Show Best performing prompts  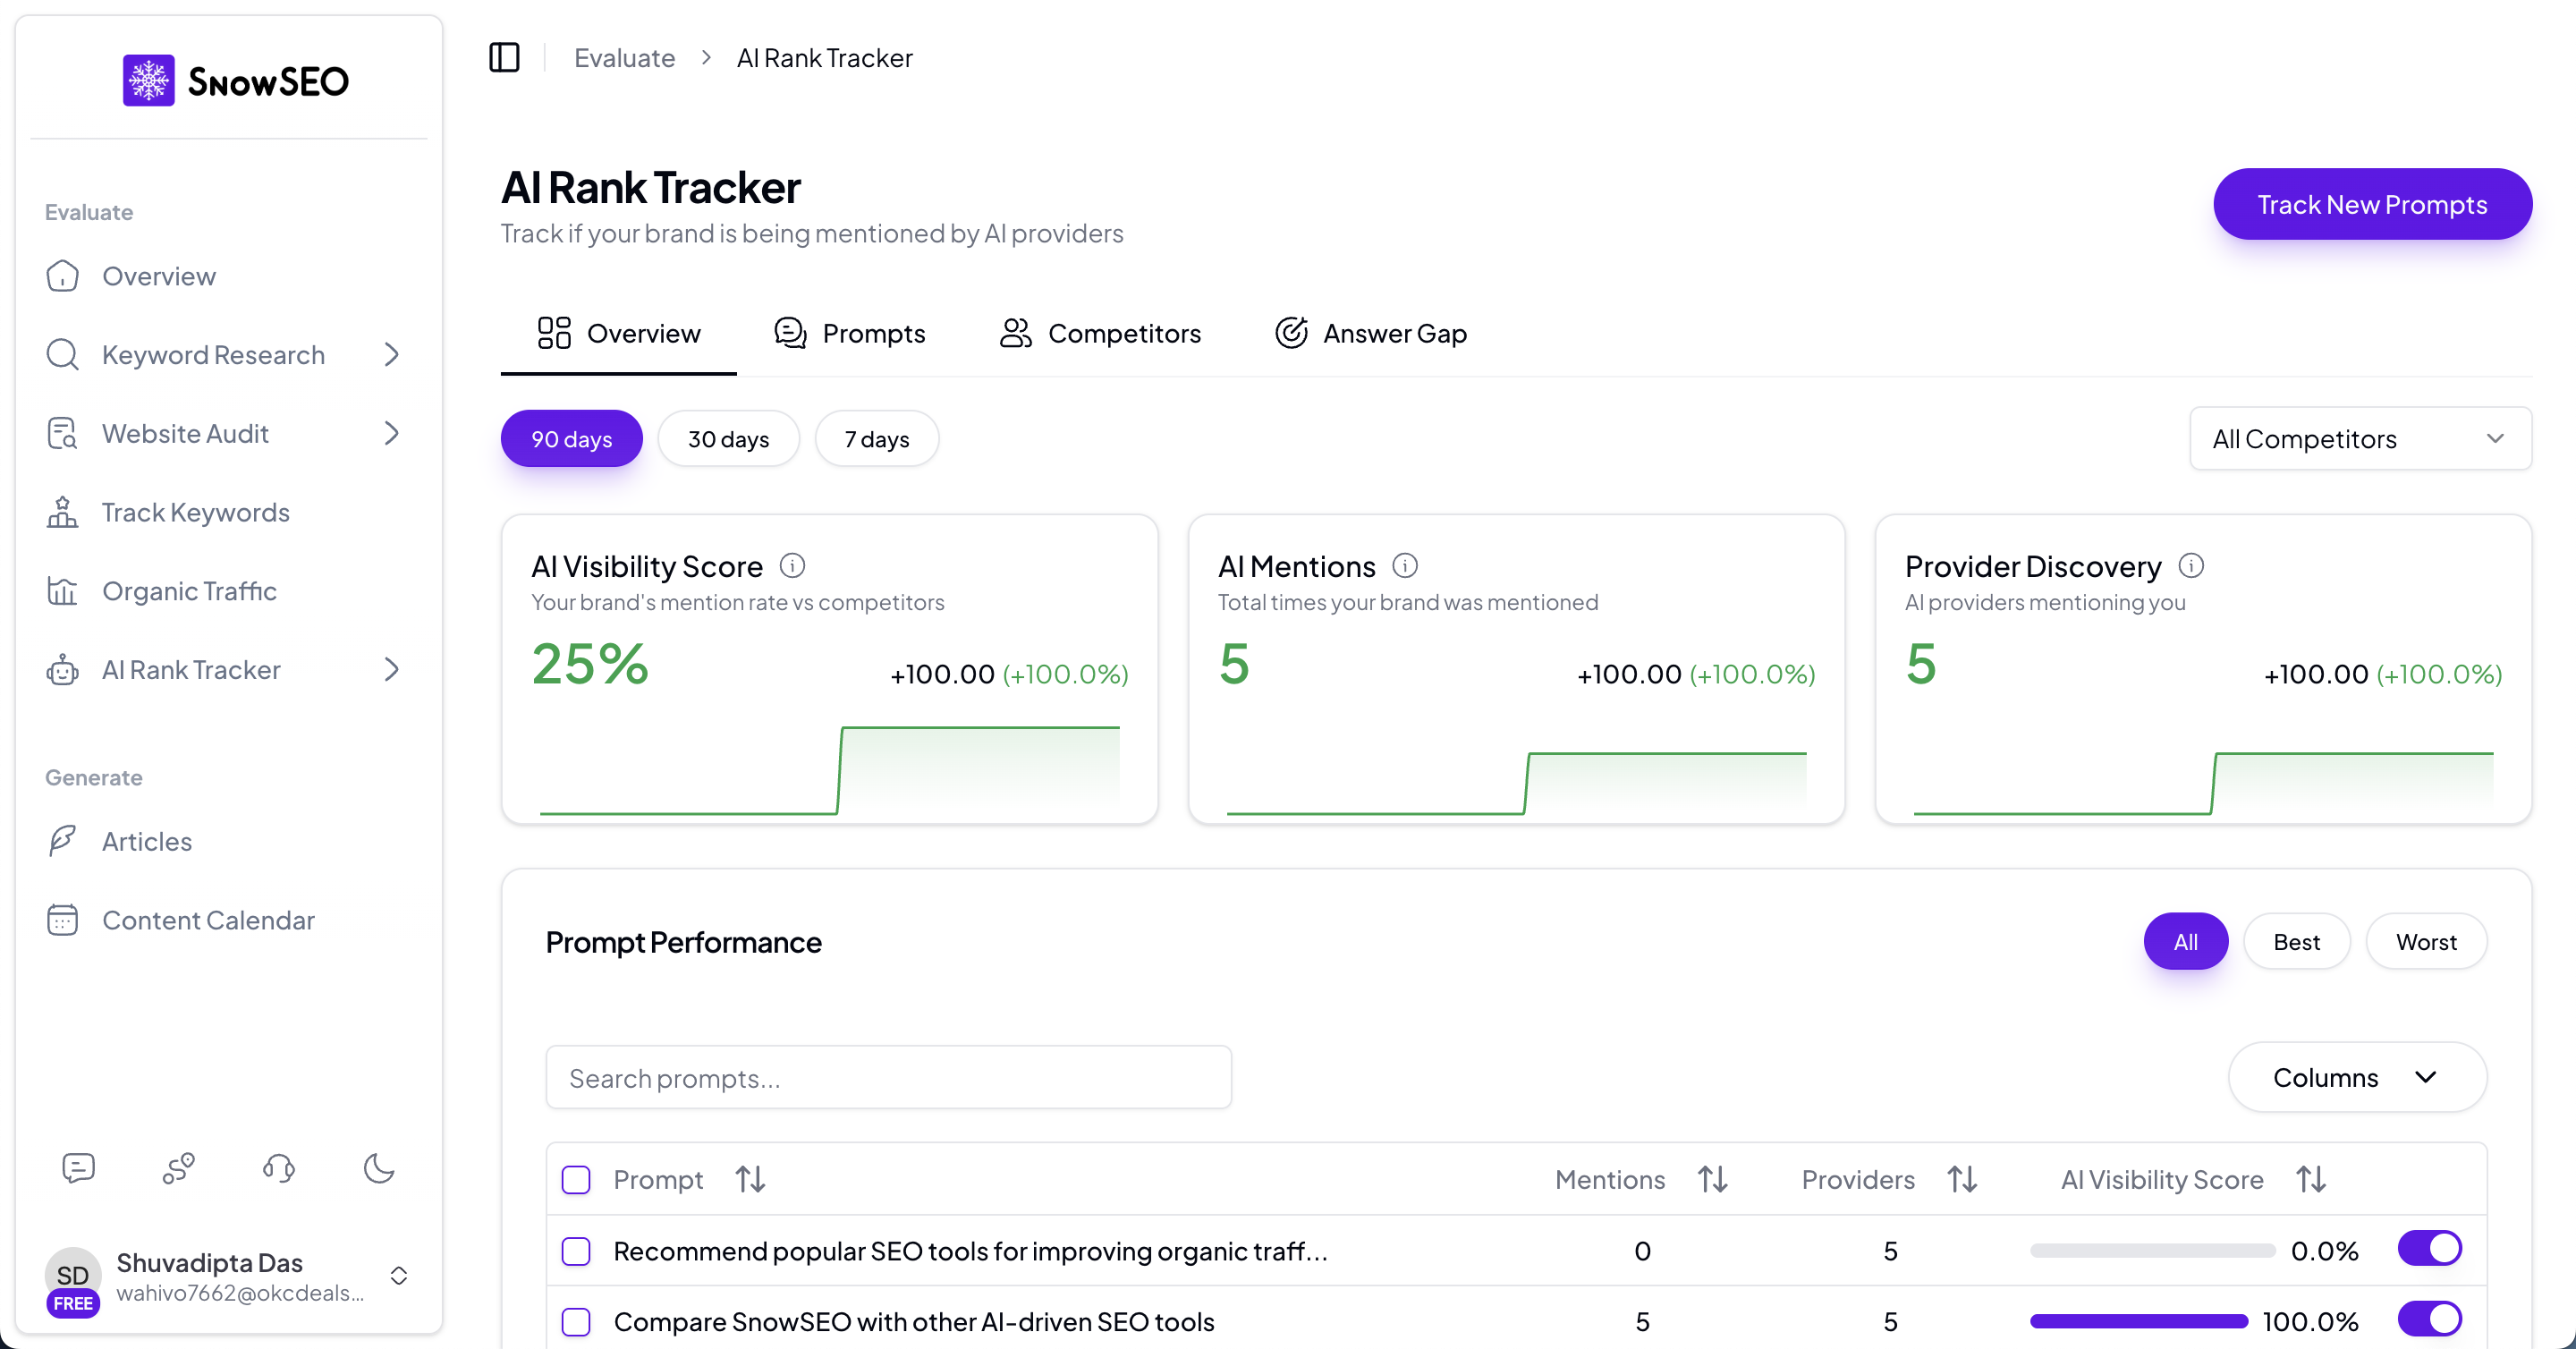tap(2296, 941)
